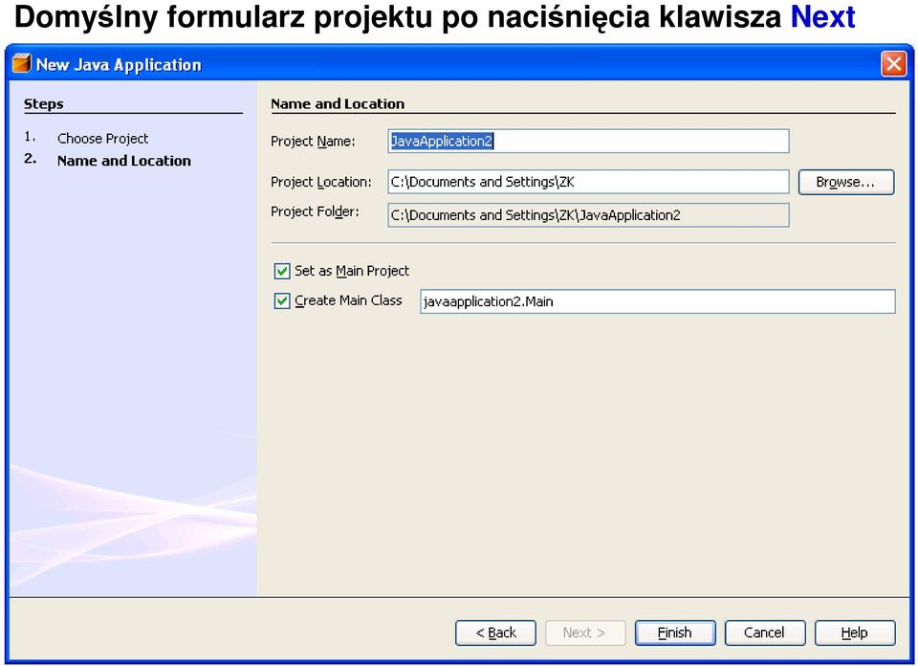Click the Steps heading
The image size is (918, 666).
tap(43, 104)
